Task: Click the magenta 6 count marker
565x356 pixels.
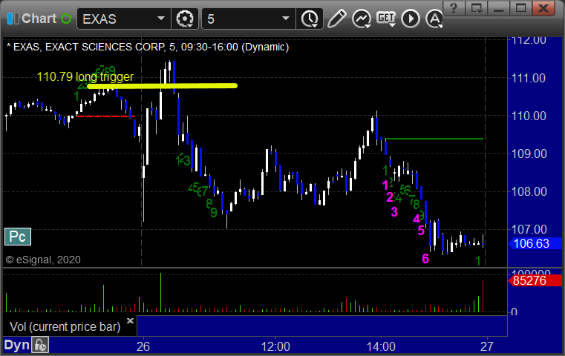Action: pos(425,258)
